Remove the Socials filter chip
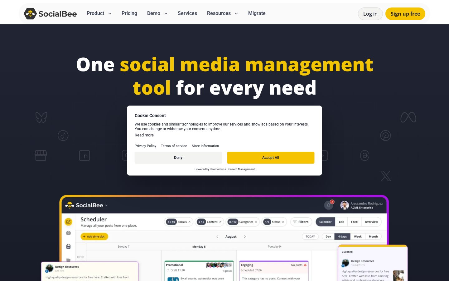The width and height of the screenshot is (449, 281). [189, 222]
